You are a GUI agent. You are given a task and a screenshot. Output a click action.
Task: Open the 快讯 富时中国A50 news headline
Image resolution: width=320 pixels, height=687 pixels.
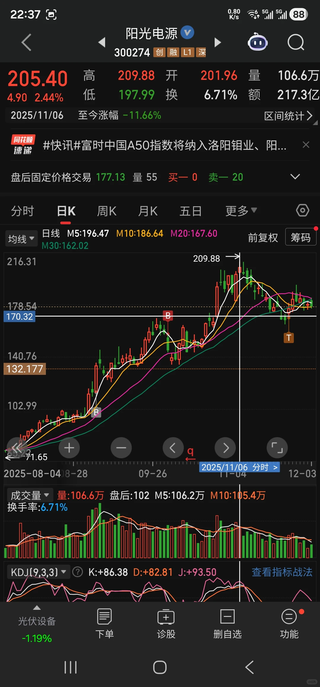(164, 145)
